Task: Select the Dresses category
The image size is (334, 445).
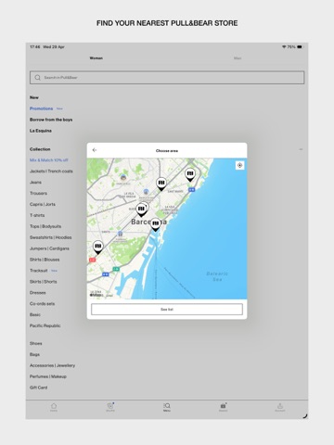Action: (38, 293)
